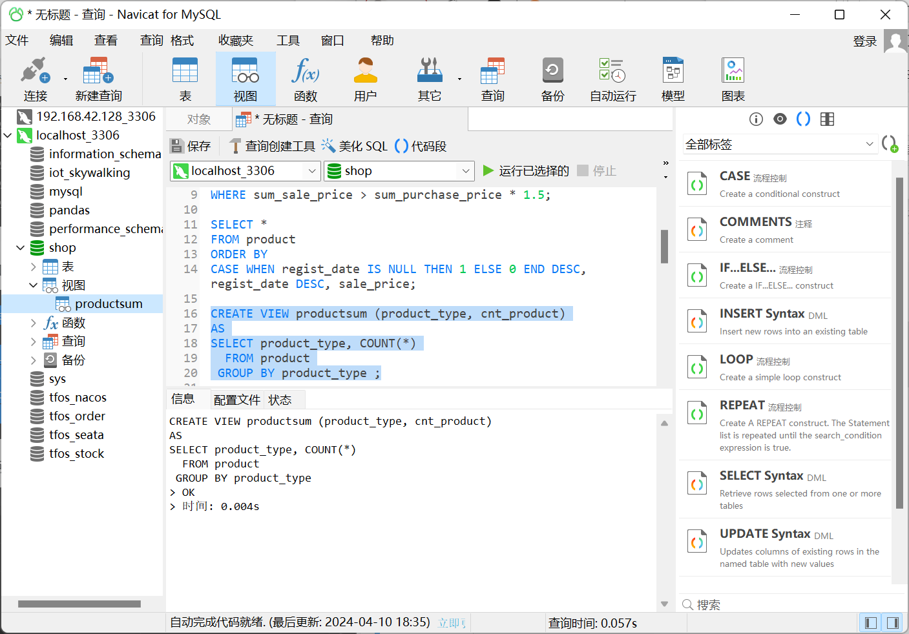Viewport: 909px width, 634px height.
Task: Collapse the 视图 node under shop
Action: coord(34,285)
